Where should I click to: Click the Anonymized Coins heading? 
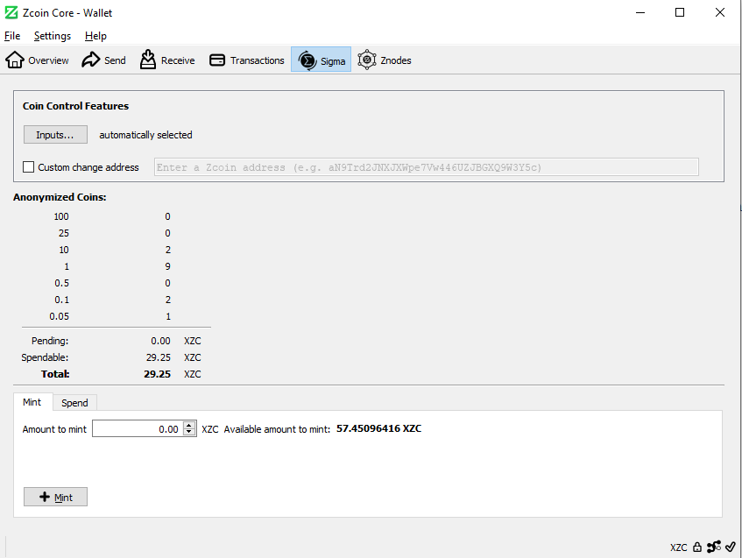(60, 197)
